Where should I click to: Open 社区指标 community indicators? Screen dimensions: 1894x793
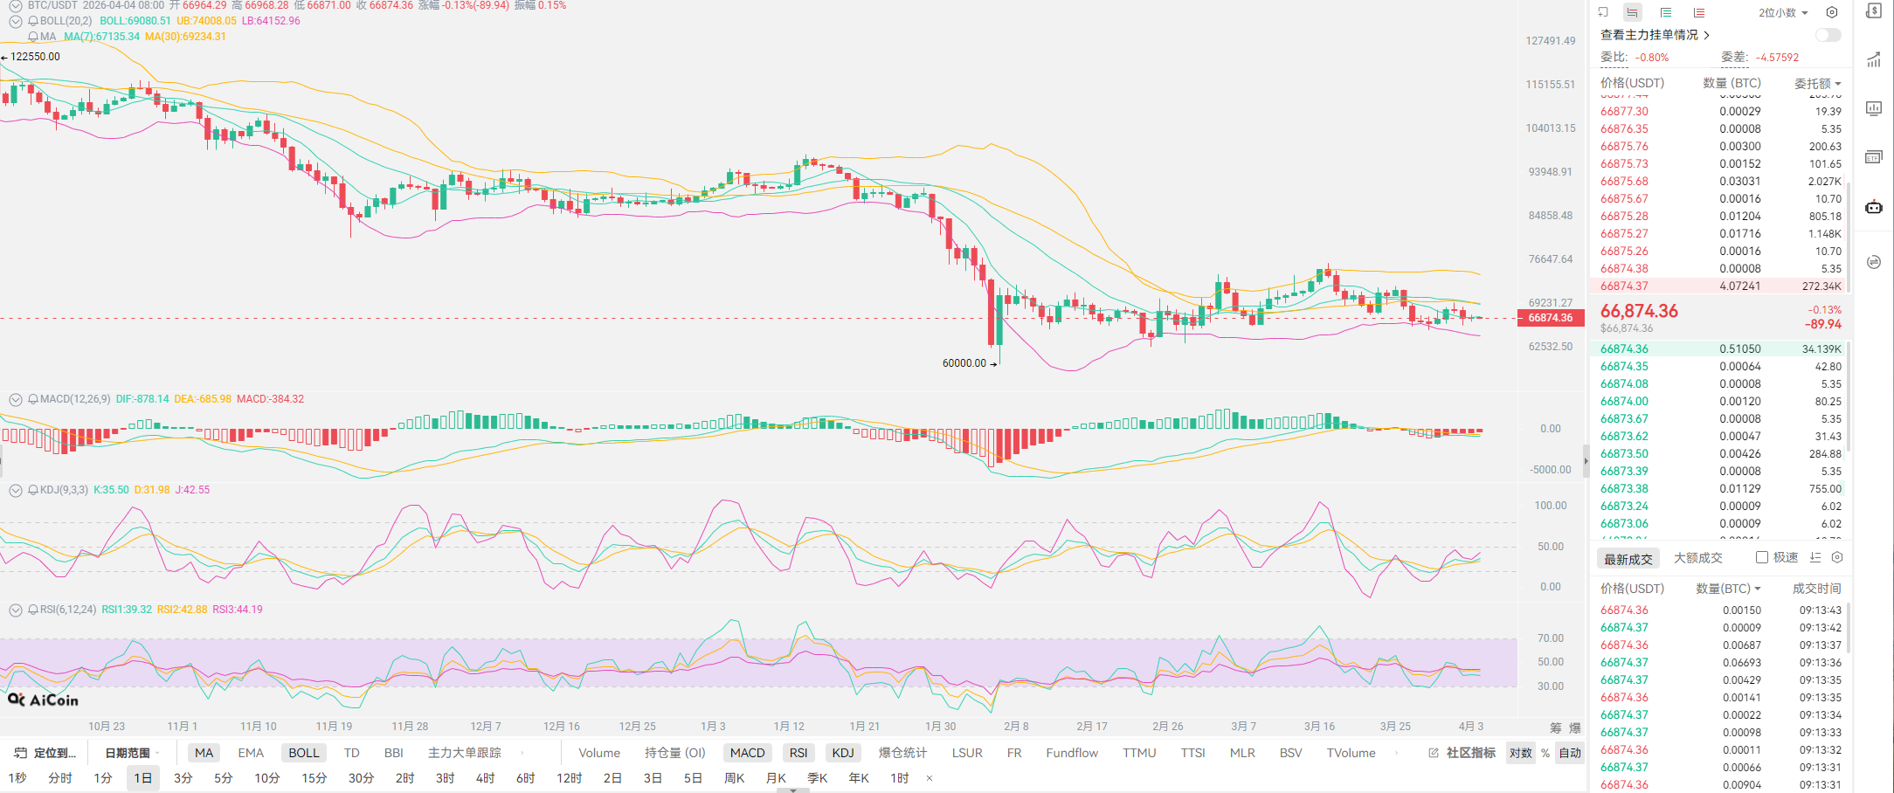pos(1462,753)
